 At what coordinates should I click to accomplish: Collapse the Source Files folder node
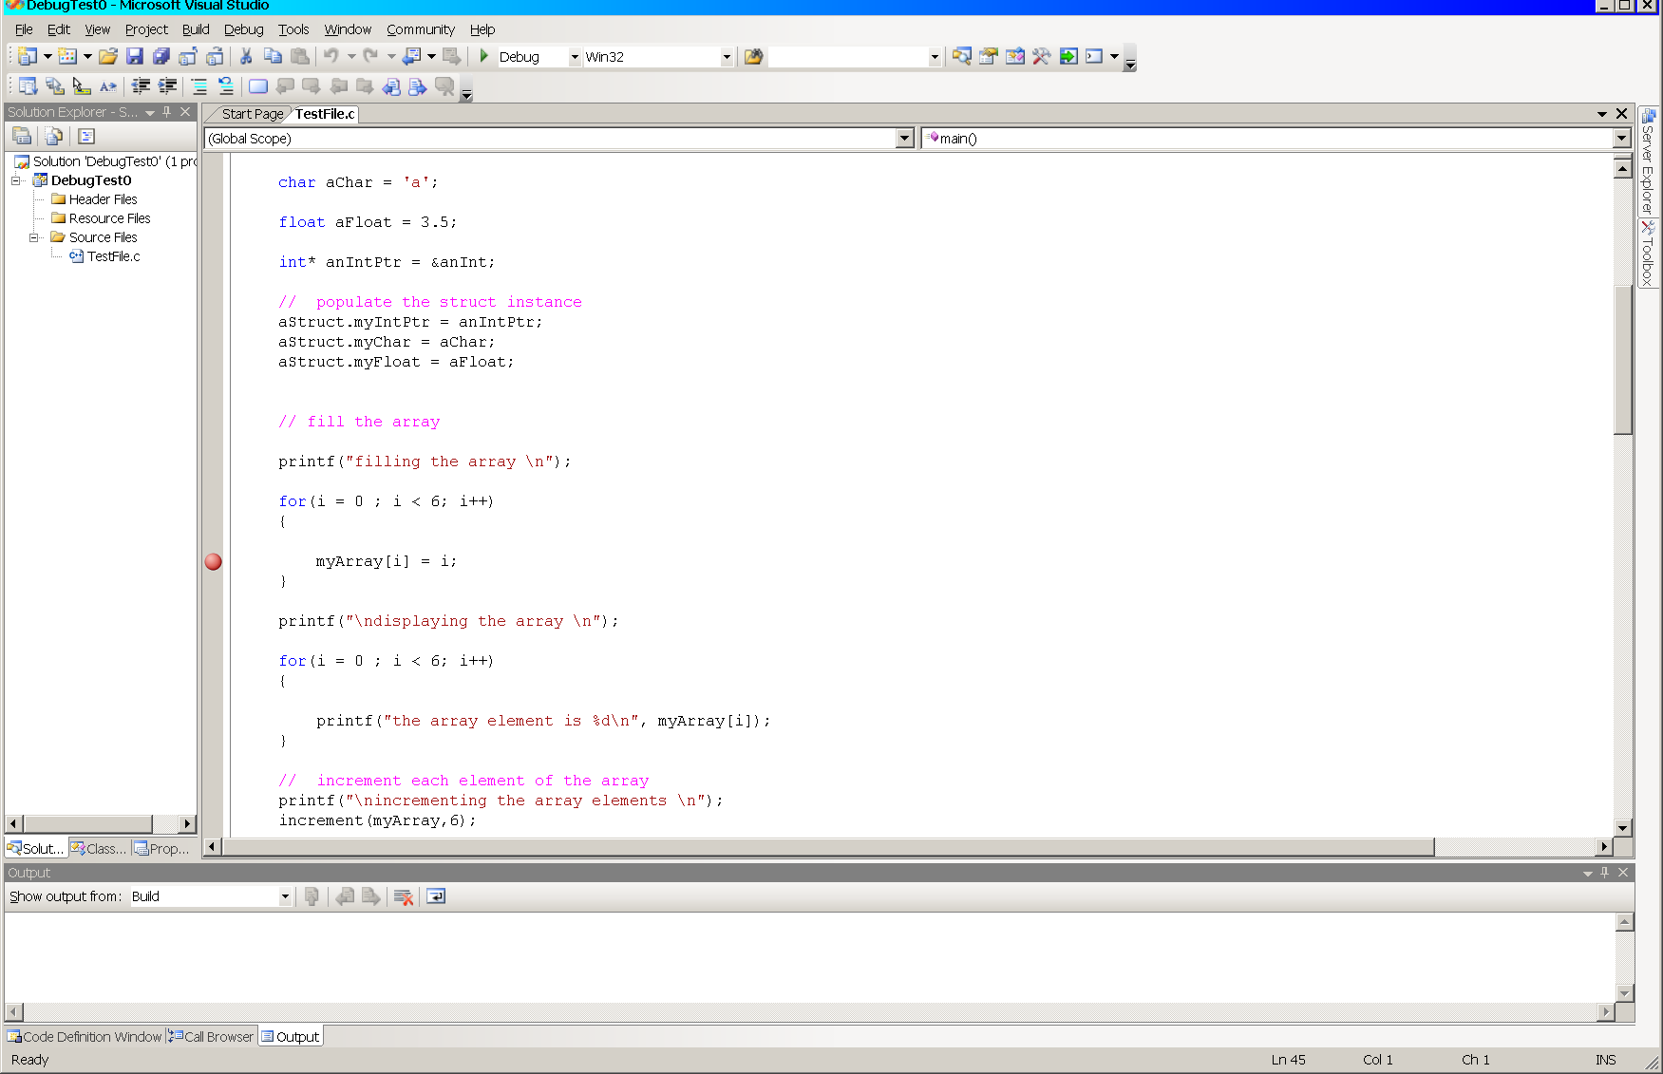point(34,237)
